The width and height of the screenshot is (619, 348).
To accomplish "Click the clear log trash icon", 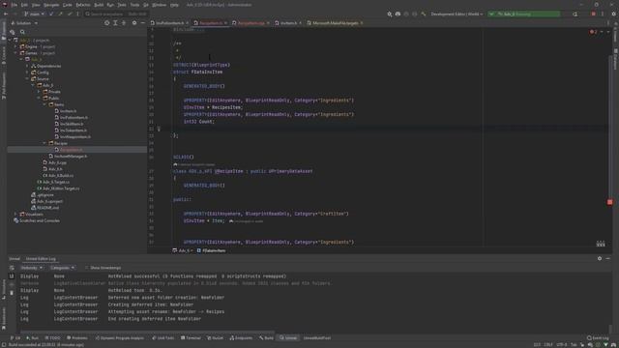I will (12, 293).
